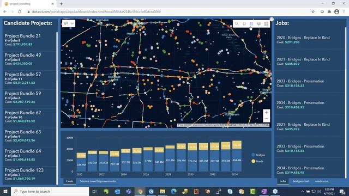Viewport: 349px width, 196px height.
Task: Zoom in on the map
Action: (267, 113)
